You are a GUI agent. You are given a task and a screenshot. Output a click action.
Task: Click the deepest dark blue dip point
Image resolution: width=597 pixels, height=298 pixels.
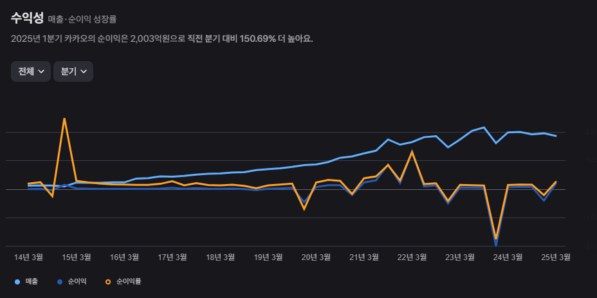tap(496, 244)
